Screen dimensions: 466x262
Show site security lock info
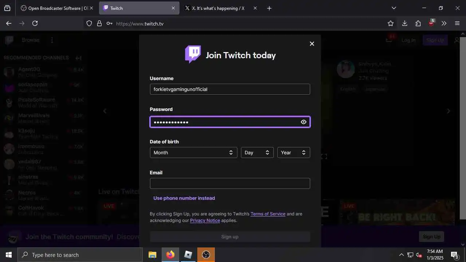[99, 24]
